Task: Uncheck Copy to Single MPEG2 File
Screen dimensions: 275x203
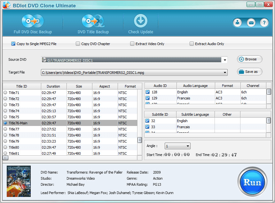Action: (x=13, y=43)
